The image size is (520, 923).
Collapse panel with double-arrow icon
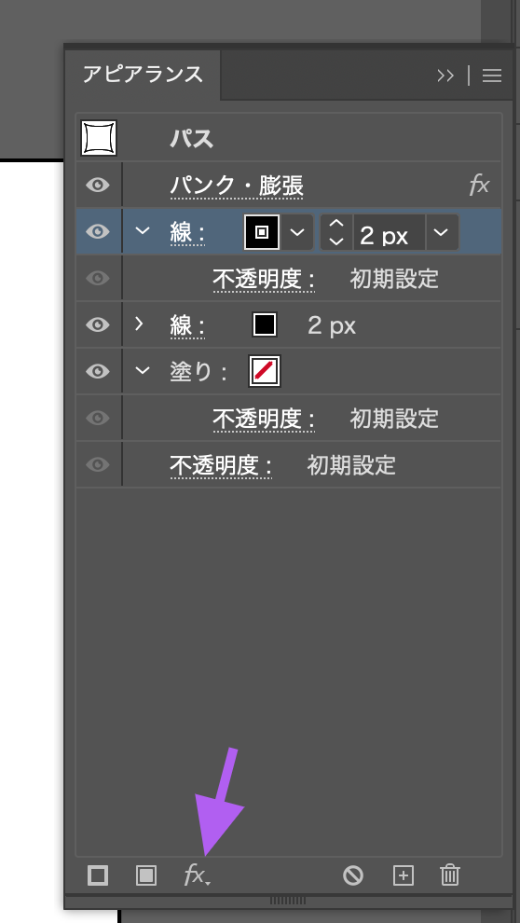(445, 76)
